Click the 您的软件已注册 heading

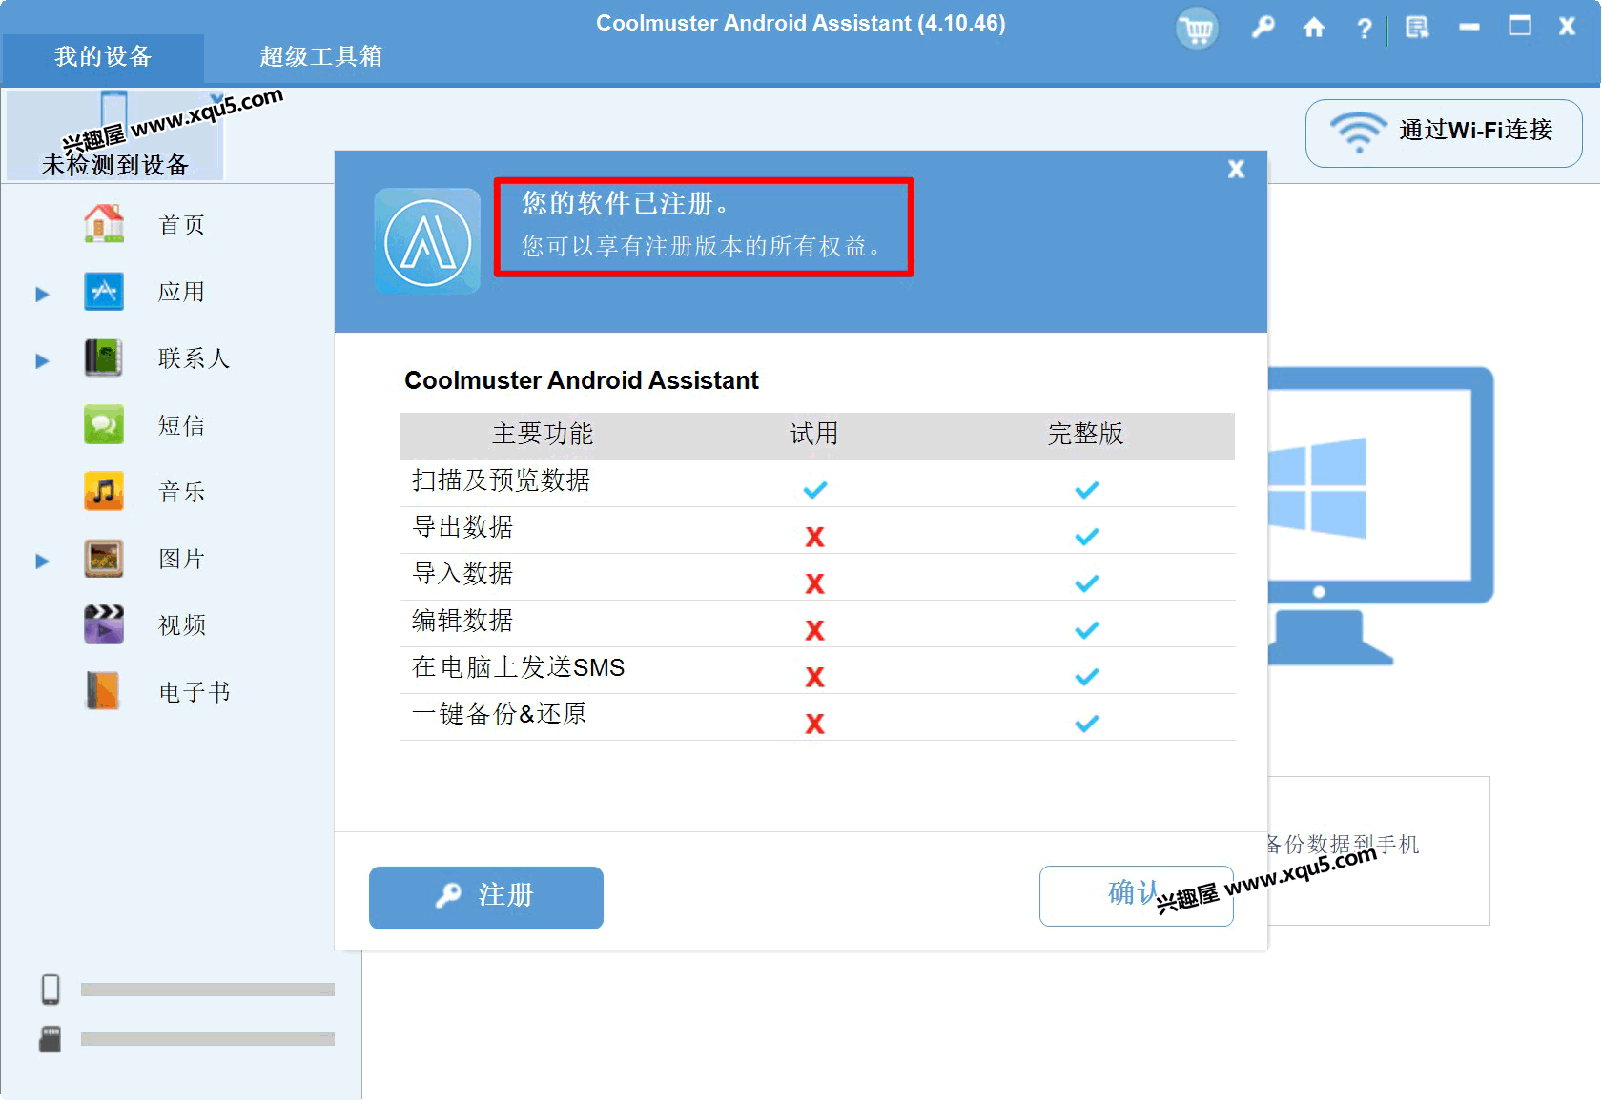pos(625,203)
